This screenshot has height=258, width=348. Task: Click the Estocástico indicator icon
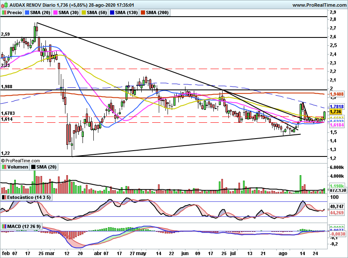tap(4, 197)
